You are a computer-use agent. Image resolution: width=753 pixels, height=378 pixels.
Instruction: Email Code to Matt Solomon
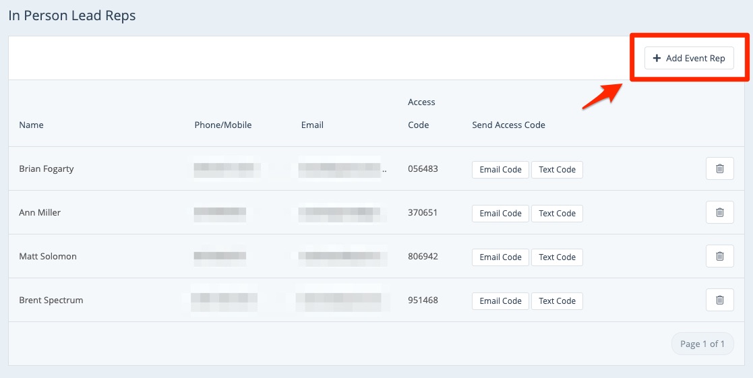500,257
